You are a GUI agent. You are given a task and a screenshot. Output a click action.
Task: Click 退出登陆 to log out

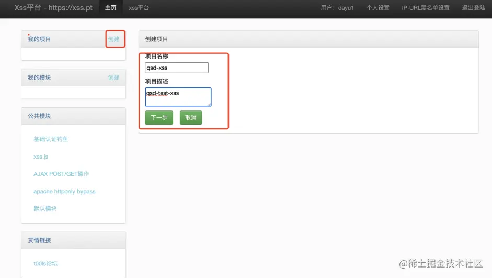[x=474, y=7]
